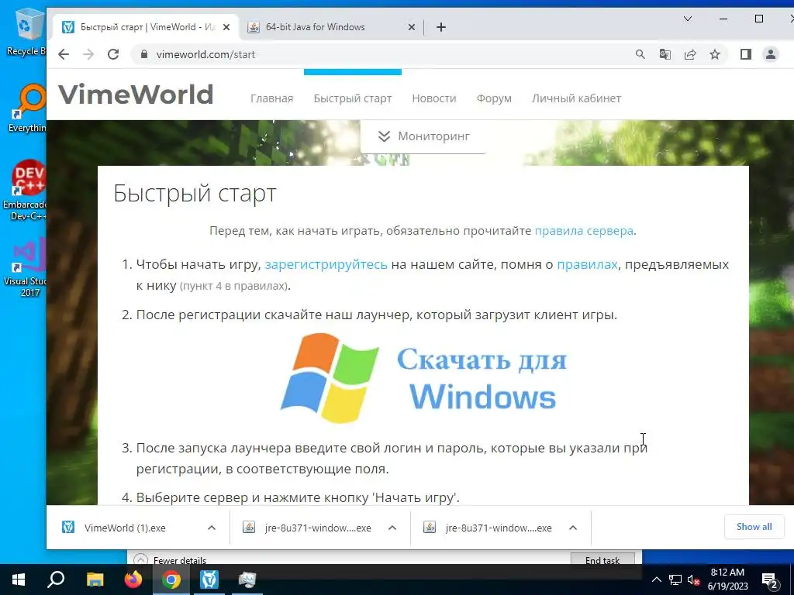This screenshot has height=595, width=794.
Task: Go back using the browser back arrow
Action: 64,54
